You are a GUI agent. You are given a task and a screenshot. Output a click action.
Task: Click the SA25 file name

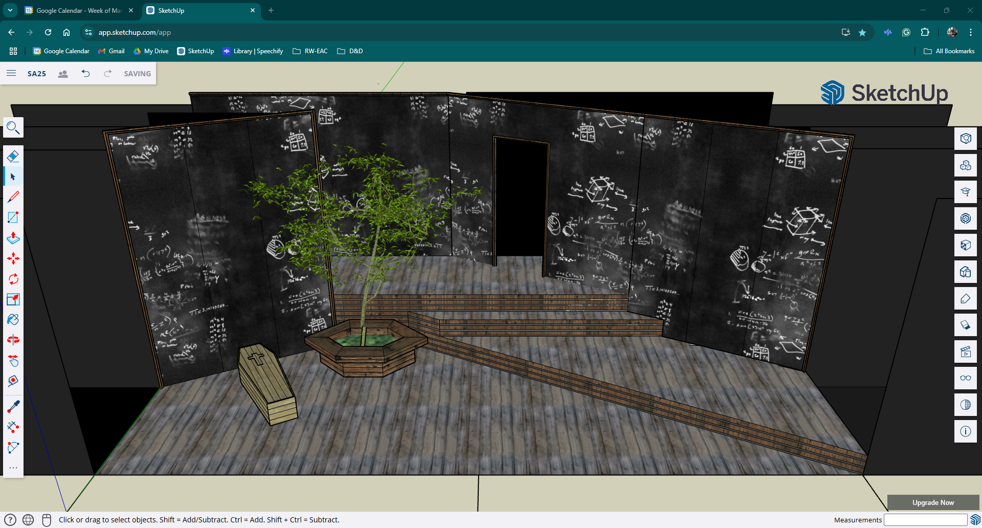pos(37,74)
